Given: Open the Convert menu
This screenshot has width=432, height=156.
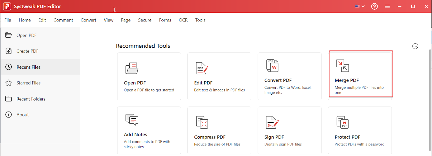Looking at the screenshot, I should point(88,20).
